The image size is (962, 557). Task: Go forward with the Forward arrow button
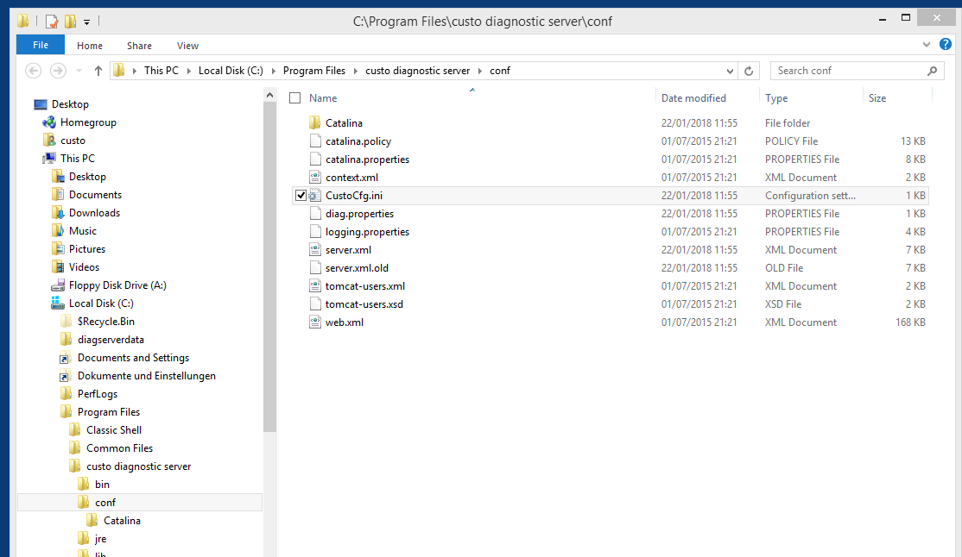58,71
